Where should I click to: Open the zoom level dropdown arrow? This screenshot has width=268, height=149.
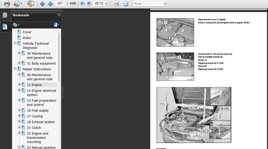[x=106, y=4]
